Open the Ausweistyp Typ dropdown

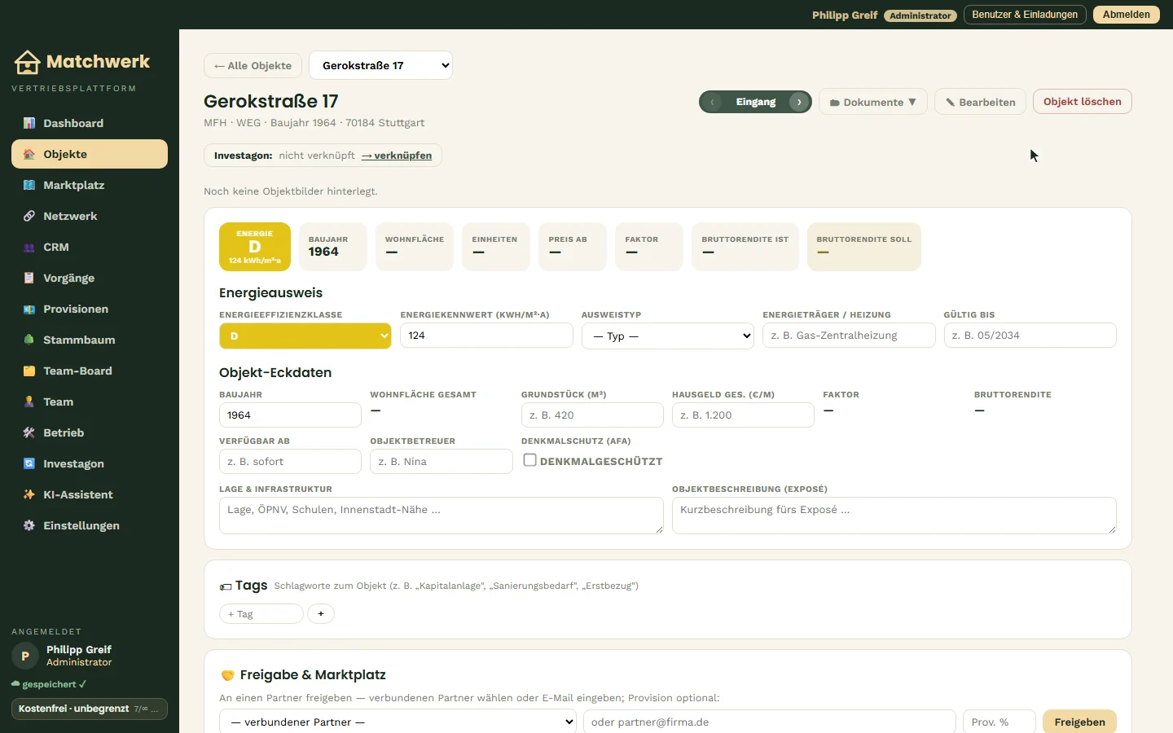click(x=668, y=336)
